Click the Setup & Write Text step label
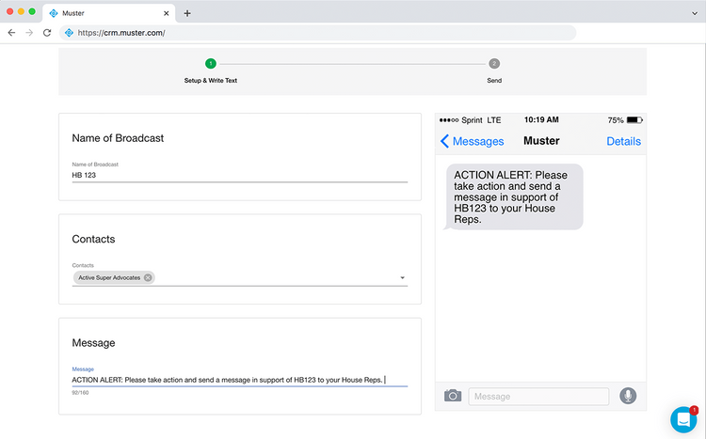The height and width of the screenshot is (439, 706). (210, 81)
